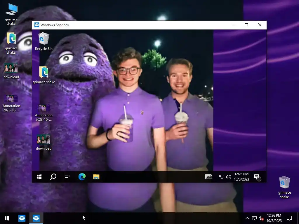Open News and interests on Sandbox taskbar
The width and height of the screenshot is (299, 224).
point(208,177)
